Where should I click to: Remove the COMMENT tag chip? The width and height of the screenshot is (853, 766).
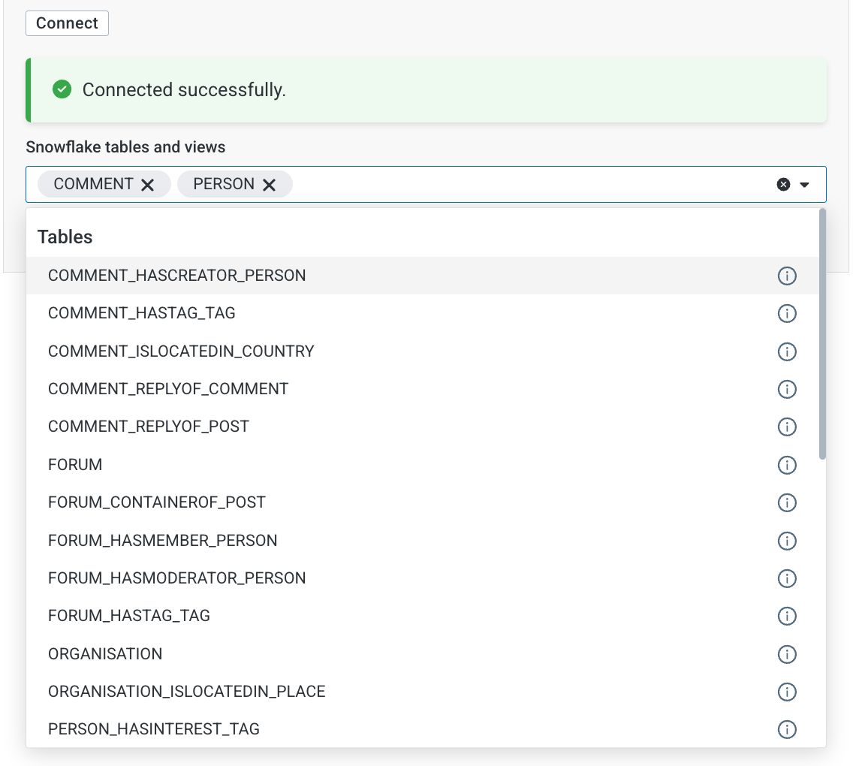pos(148,185)
